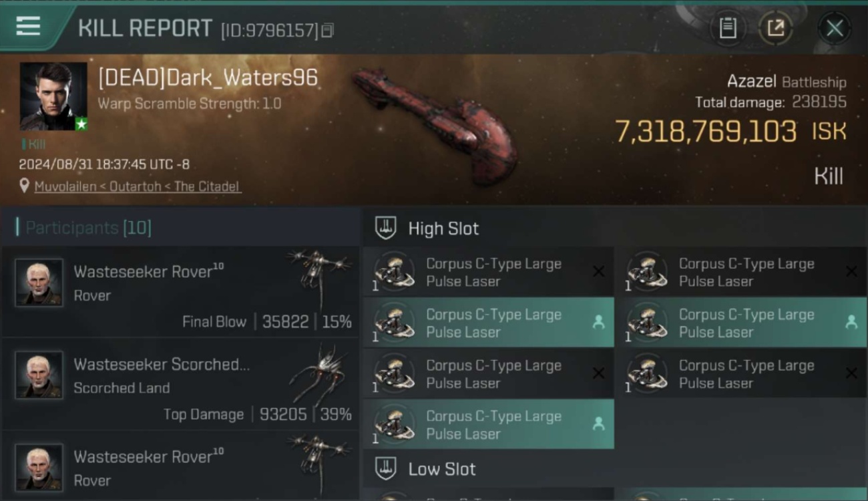Select first Wasteseeker Rover participant portrait
868x501 pixels.
click(39, 283)
